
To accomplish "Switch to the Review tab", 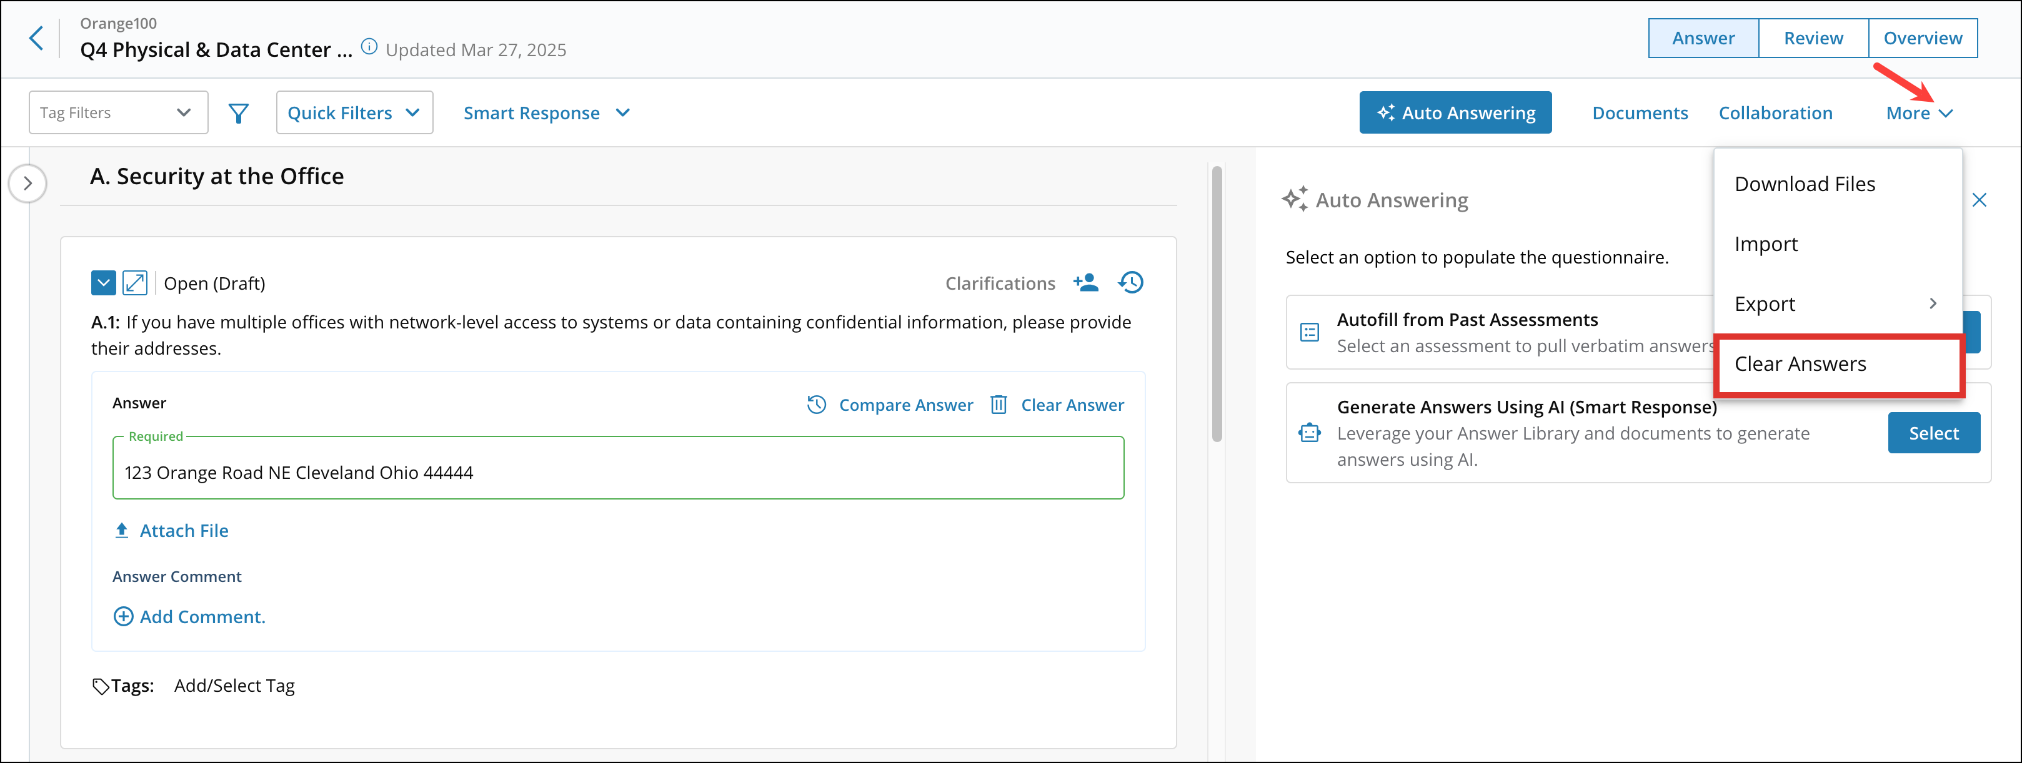I will click(x=1813, y=39).
